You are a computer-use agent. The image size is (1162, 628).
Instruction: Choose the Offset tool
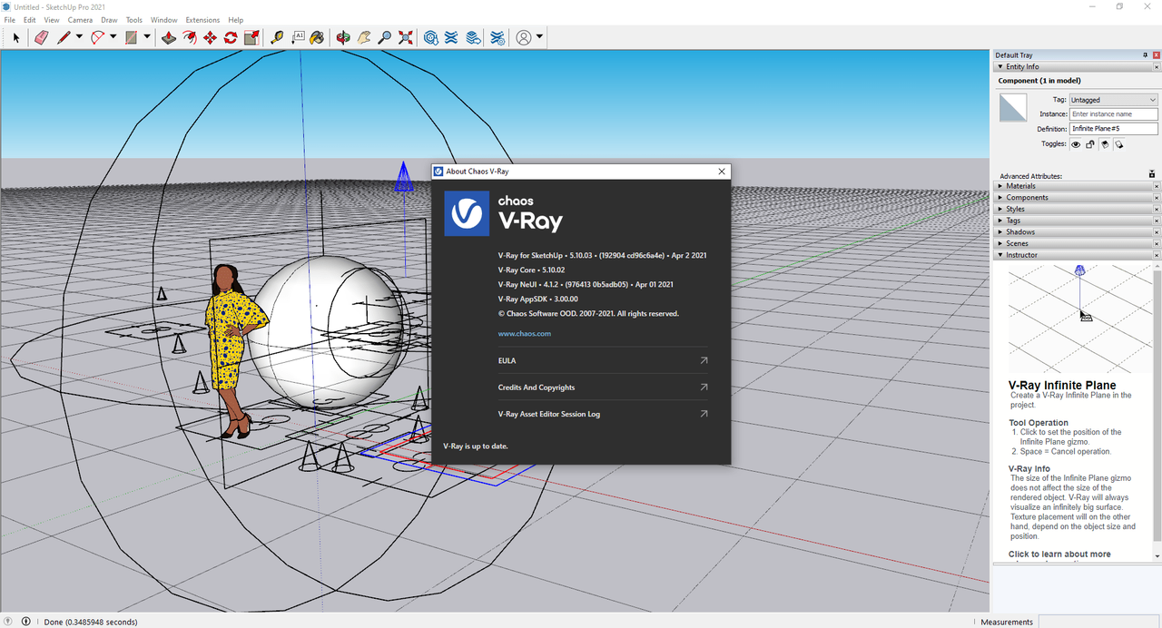[189, 37]
